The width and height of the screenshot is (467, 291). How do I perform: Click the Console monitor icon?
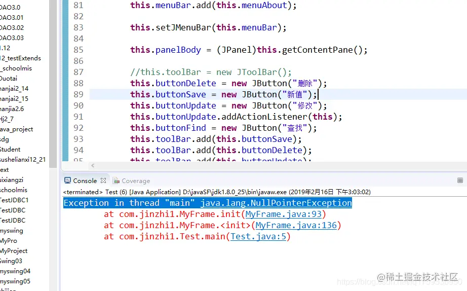pyautogui.click(x=67, y=180)
